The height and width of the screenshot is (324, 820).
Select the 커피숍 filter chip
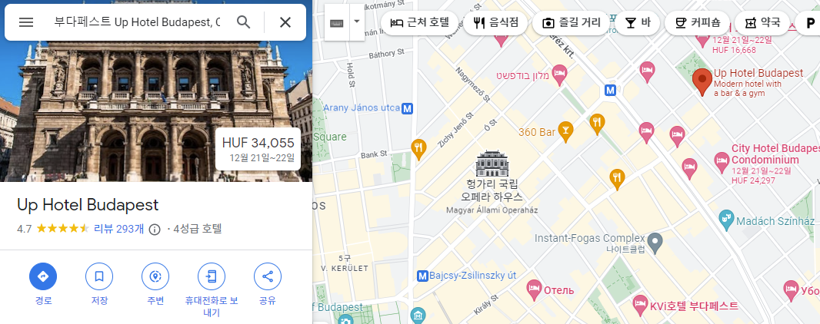pyautogui.click(x=697, y=23)
